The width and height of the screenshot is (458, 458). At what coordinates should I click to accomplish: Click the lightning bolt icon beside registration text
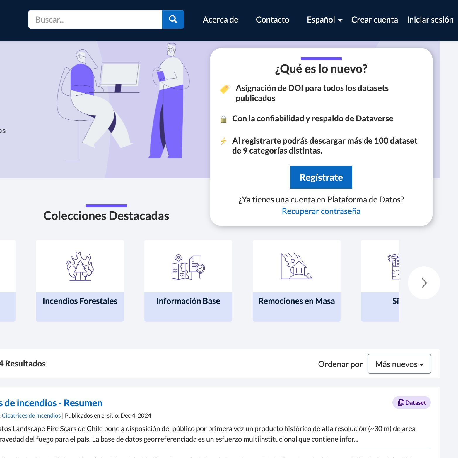(x=223, y=141)
